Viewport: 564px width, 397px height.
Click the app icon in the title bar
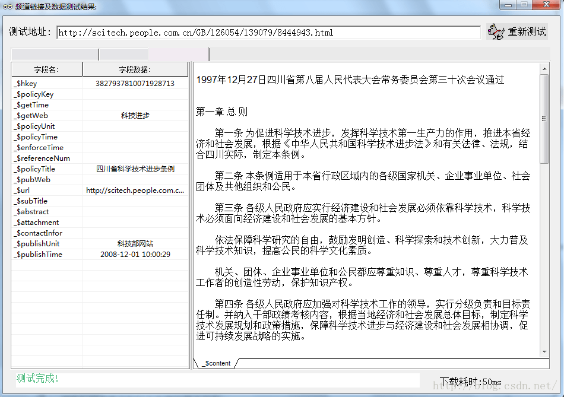pos(8,7)
